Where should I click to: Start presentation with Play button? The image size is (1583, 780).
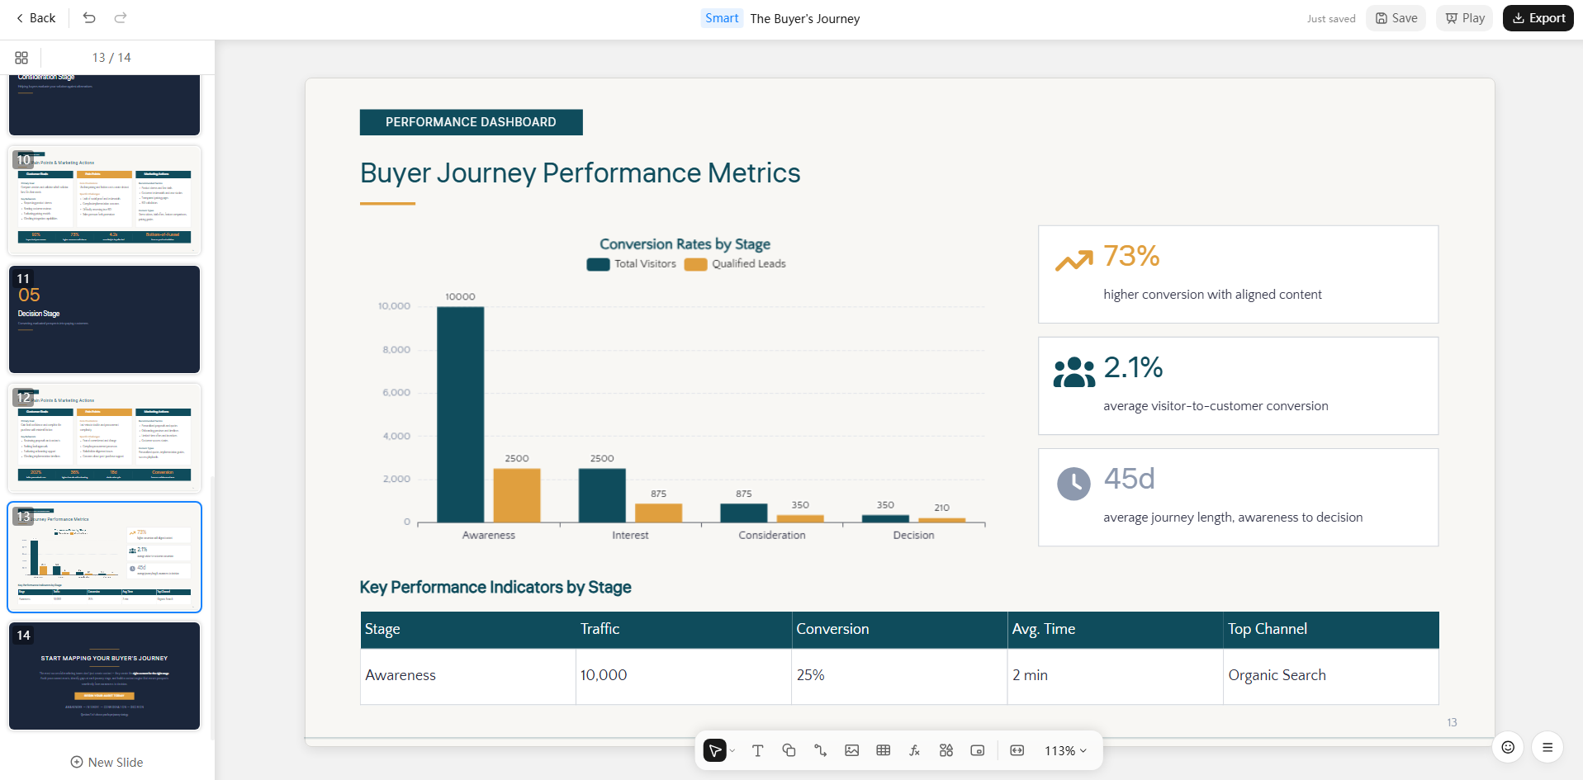1464,18
